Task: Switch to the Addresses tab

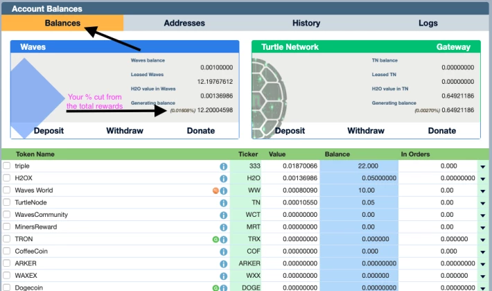Action: pyautogui.click(x=184, y=23)
